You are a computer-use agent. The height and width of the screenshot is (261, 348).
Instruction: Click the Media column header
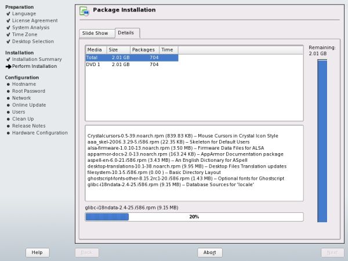pos(96,50)
